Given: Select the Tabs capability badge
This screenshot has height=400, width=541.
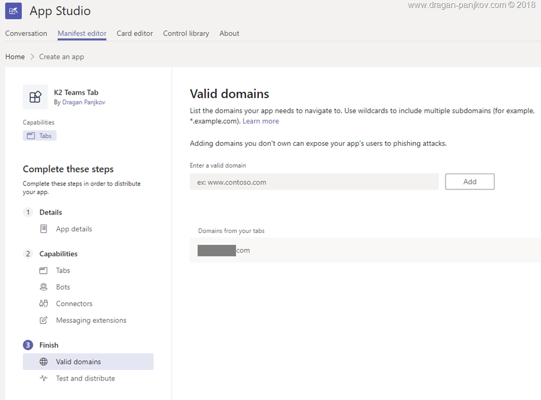Looking at the screenshot, I should click(40, 136).
